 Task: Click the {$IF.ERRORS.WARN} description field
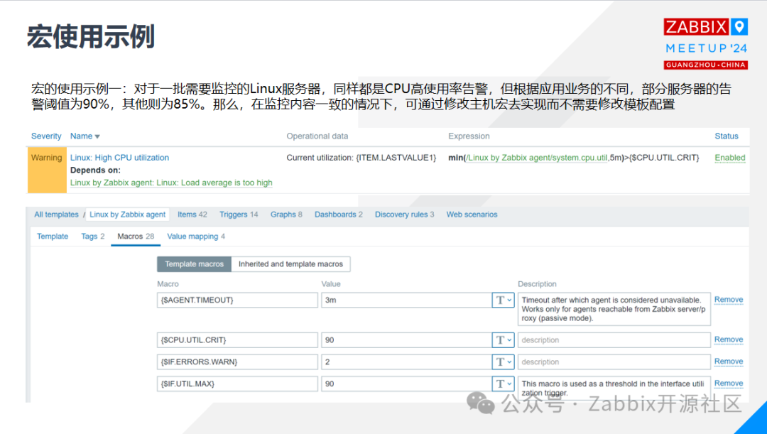[x=614, y=362]
